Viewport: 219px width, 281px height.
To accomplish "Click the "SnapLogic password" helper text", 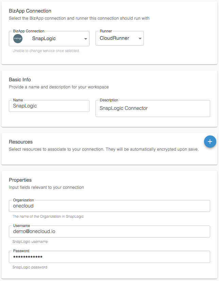I will pos(30,267).
